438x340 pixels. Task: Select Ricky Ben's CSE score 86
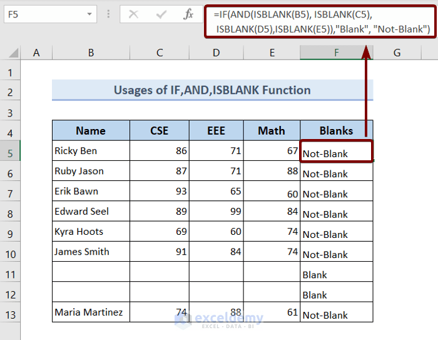[160, 151]
